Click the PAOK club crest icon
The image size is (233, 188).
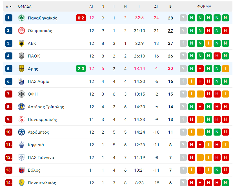(x=22, y=56)
